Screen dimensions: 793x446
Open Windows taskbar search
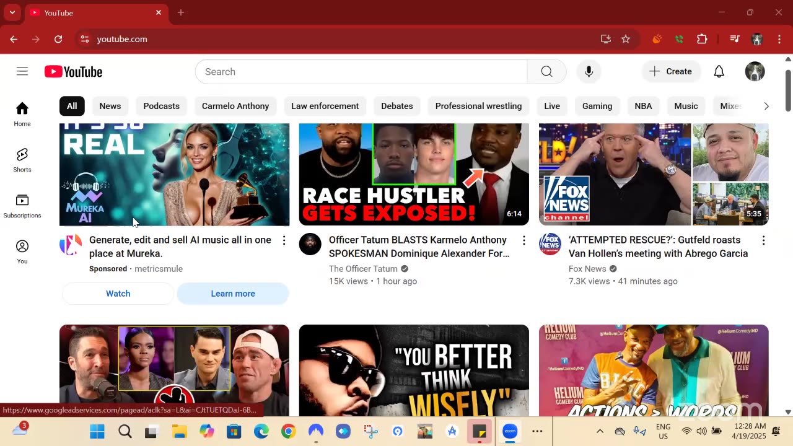click(125, 432)
